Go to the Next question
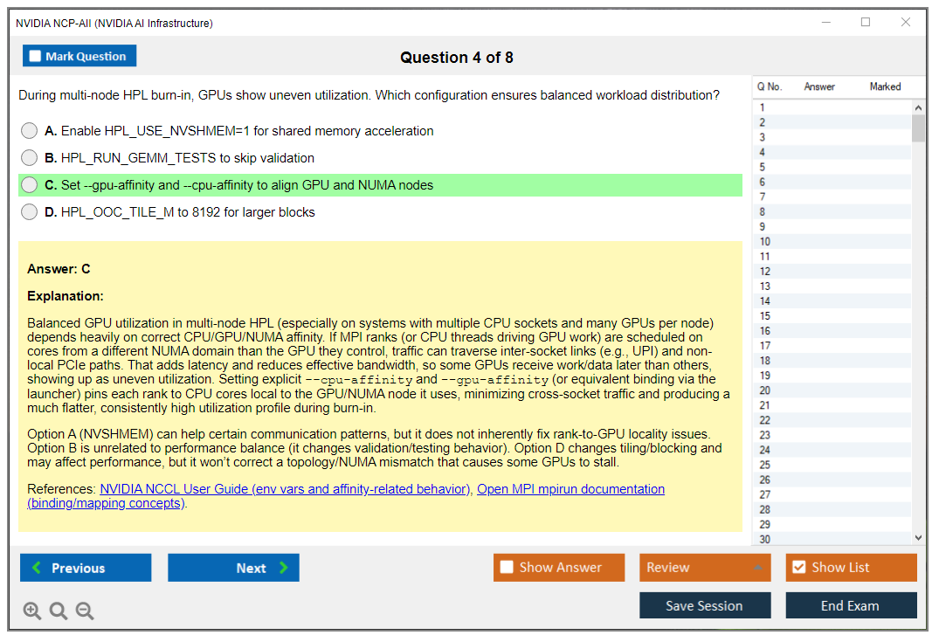Image resolution: width=939 pixels, height=642 pixels. pyautogui.click(x=233, y=568)
